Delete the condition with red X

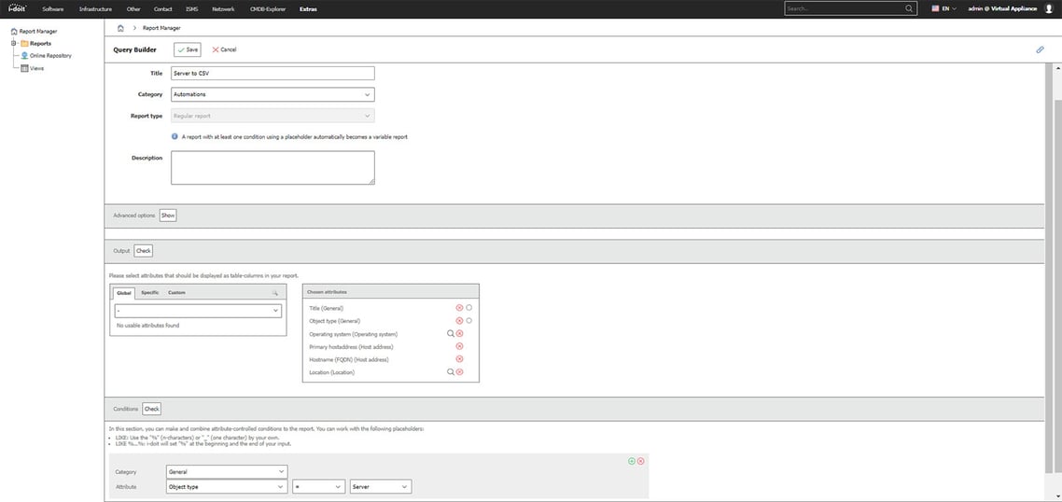click(641, 461)
